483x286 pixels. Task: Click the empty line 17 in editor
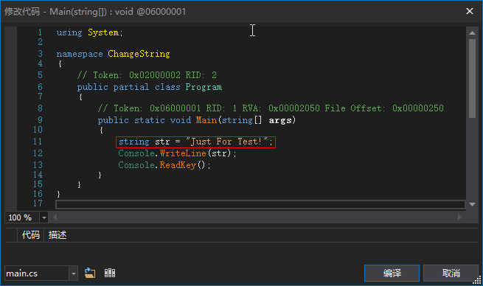pyautogui.click(x=260, y=204)
